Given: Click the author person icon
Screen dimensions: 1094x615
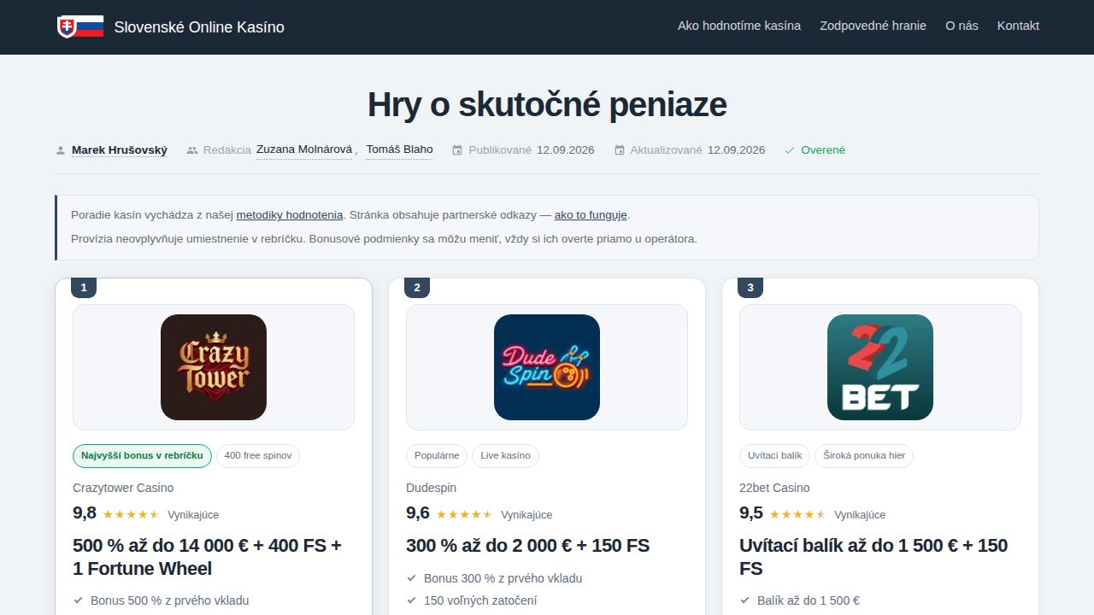Looking at the screenshot, I should pos(61,150).
